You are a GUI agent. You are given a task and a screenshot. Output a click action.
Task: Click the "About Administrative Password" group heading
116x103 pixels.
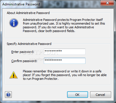click(x=28, y=13)
